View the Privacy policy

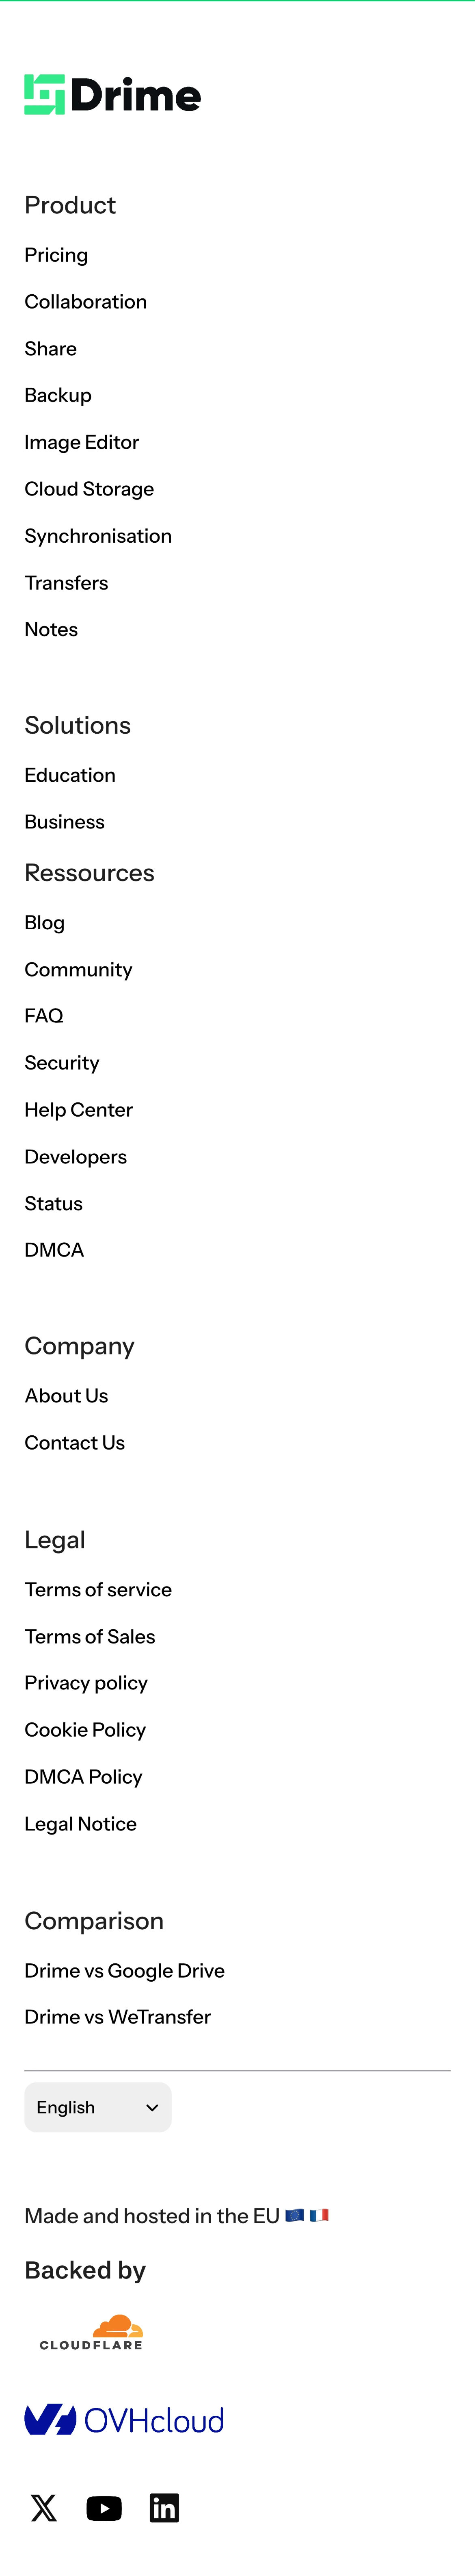86,1683
